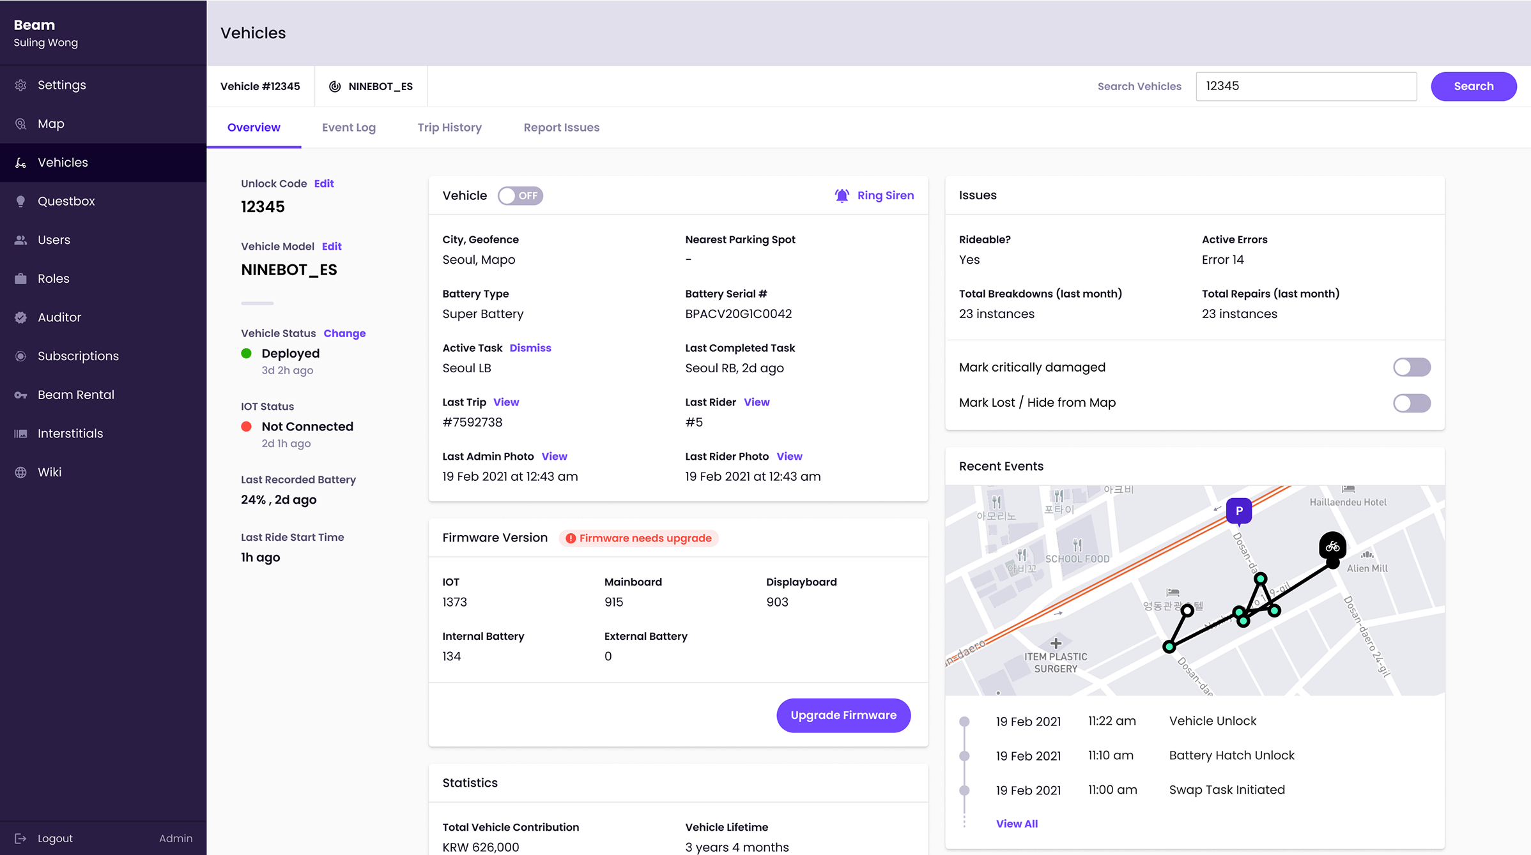Click the Questbox lightbulb icon
This screenshot has width=1531, height=855.
tap(20, 201)
